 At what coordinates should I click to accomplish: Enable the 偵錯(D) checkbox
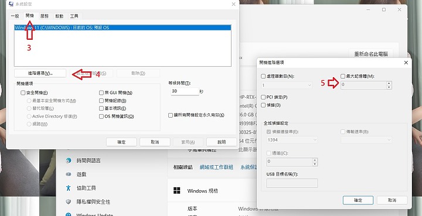click(263, 105)
